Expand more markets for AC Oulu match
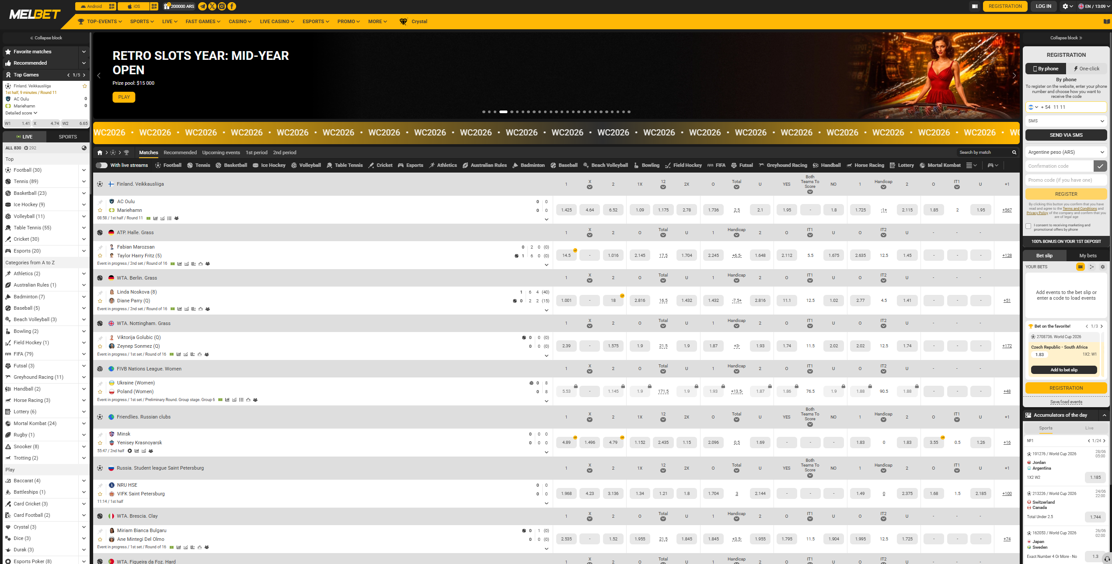The height and width of the screenshot is (564, 1112). point(547,219)
